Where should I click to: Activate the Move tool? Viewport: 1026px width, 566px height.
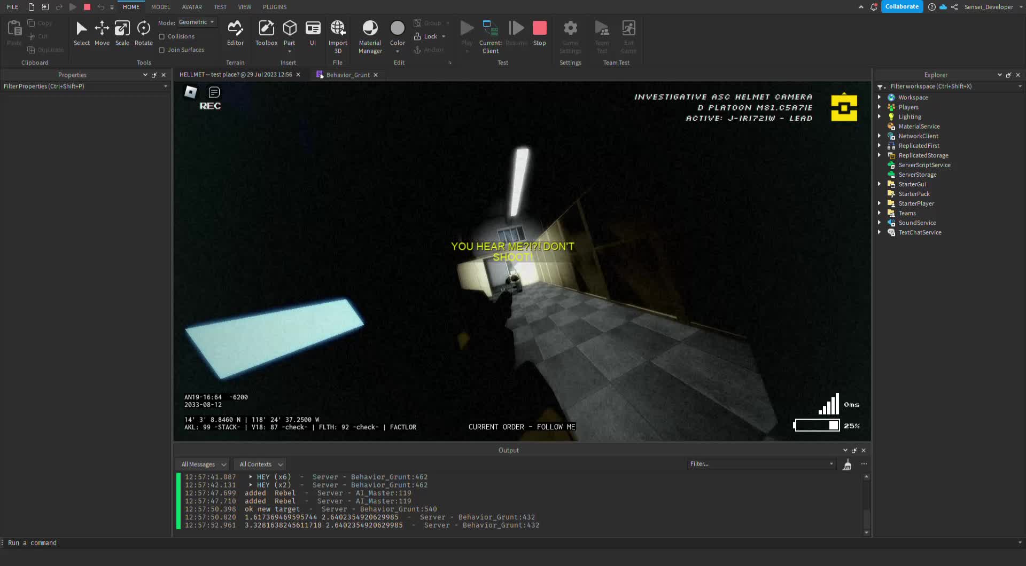tap(102, 33)
